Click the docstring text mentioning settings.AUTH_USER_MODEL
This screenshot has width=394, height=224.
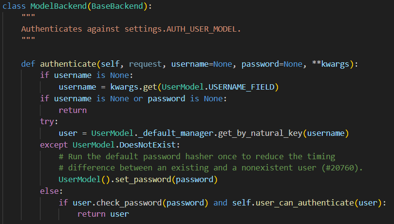(131, 29)
